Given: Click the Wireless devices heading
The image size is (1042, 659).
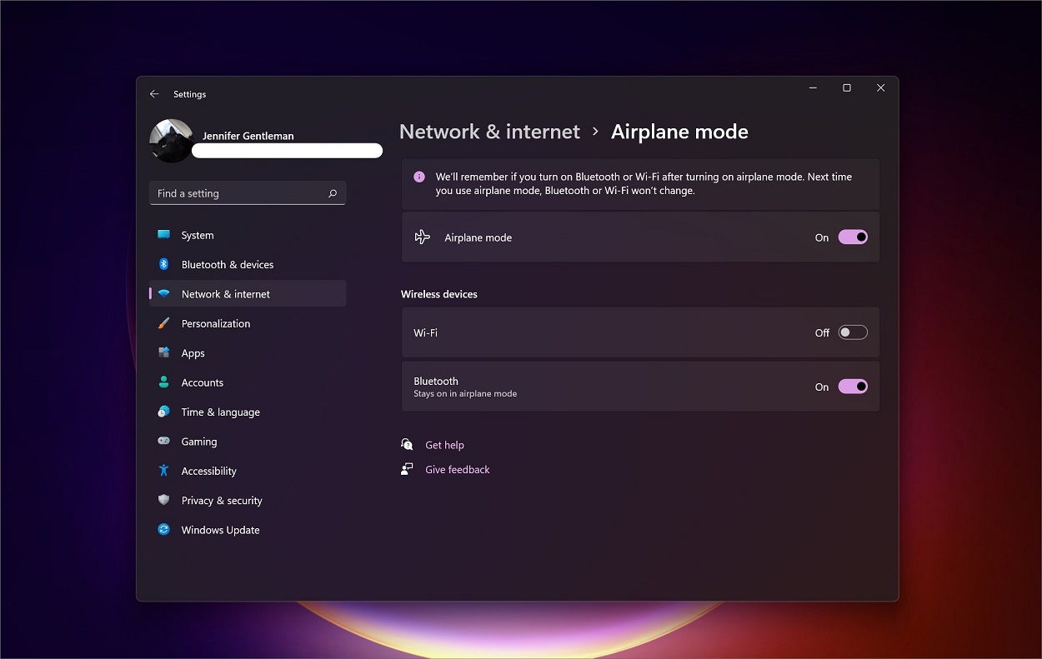Looking at the screenshot, I should [439, 294].
